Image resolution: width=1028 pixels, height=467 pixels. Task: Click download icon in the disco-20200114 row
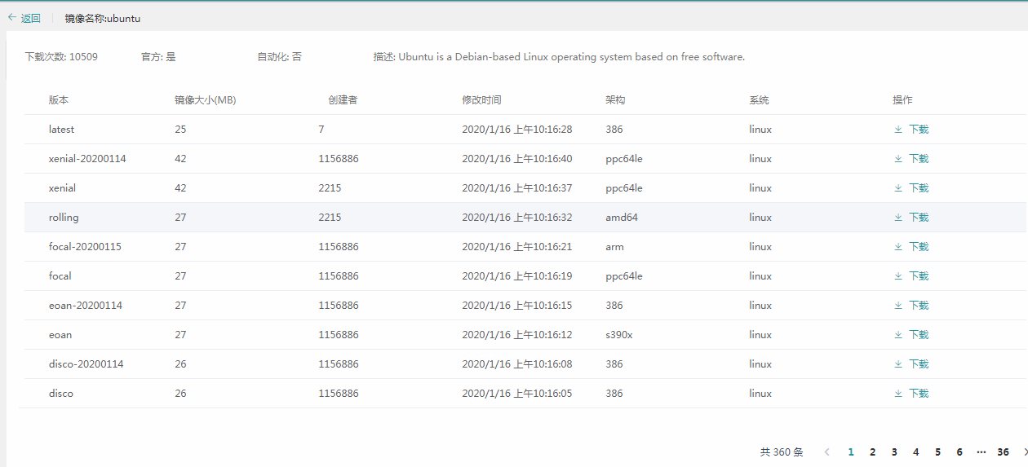898,363
